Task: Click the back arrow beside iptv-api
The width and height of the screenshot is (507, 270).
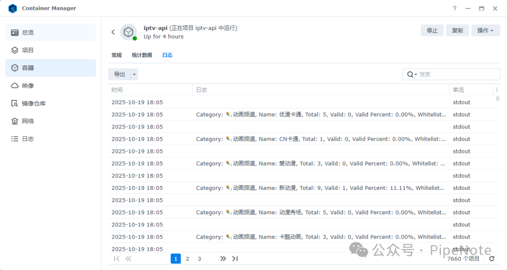Action: coord(113,32)
